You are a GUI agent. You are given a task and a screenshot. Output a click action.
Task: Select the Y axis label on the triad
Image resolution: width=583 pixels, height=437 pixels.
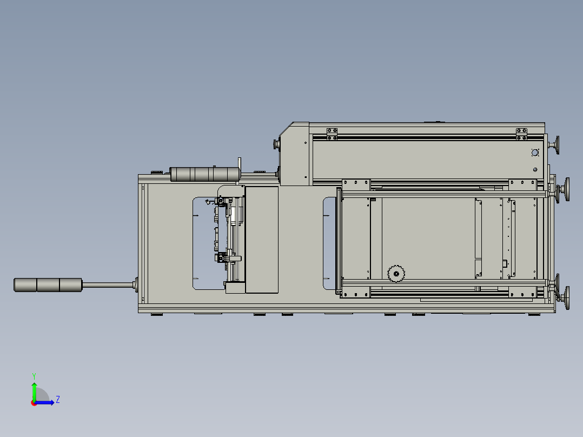pyautogui.click(x=34, y=376)
